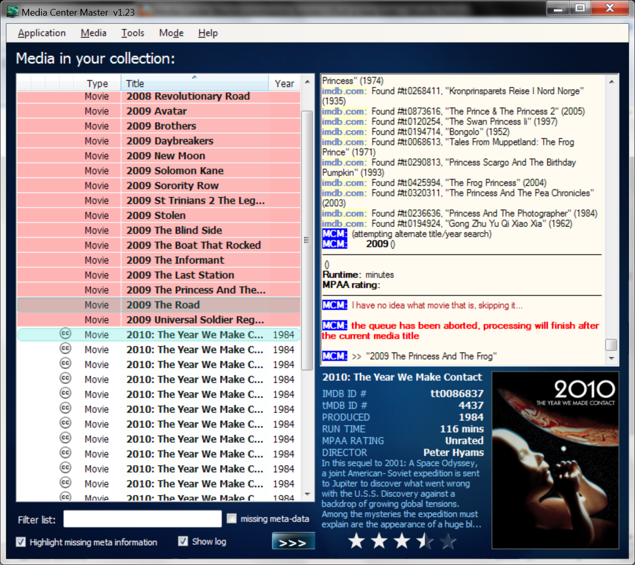Select the 2009 Brothers row
This screenshot has width=635, height=565.
tap(159, 126)
